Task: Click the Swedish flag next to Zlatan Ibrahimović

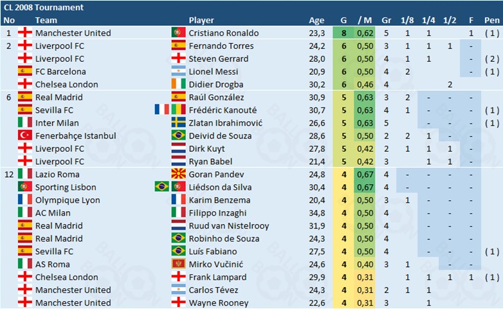Action: (x=179, y=123)
